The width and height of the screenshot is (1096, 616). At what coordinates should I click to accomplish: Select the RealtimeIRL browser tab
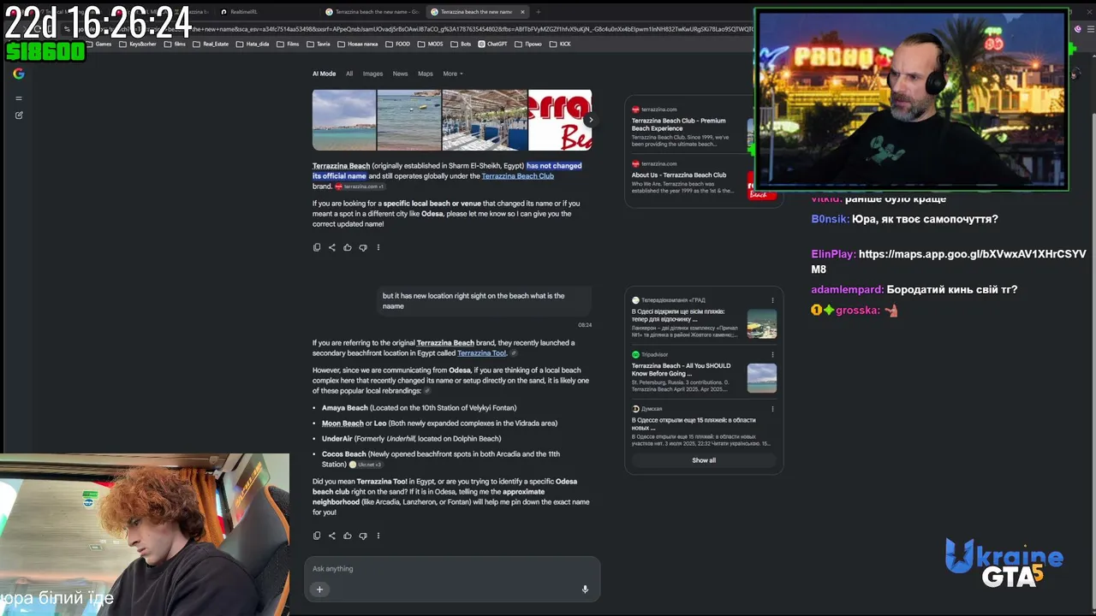coord(265,12)
